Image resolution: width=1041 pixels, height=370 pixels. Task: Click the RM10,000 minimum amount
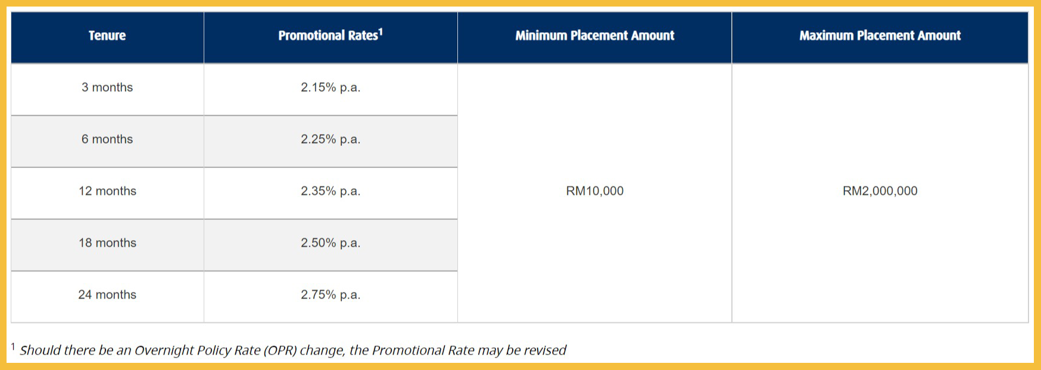[x=594, y=191]
